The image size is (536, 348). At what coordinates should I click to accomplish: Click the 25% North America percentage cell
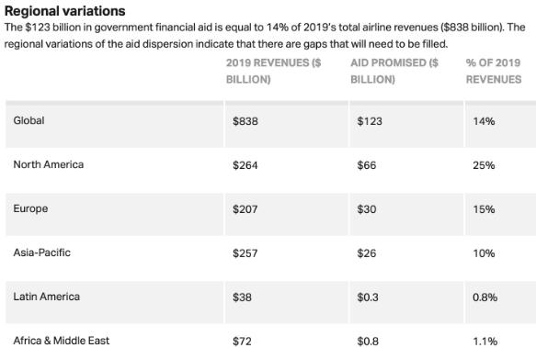484,165
